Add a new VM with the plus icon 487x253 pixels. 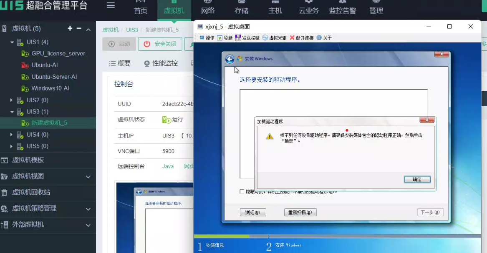(70, 28)
